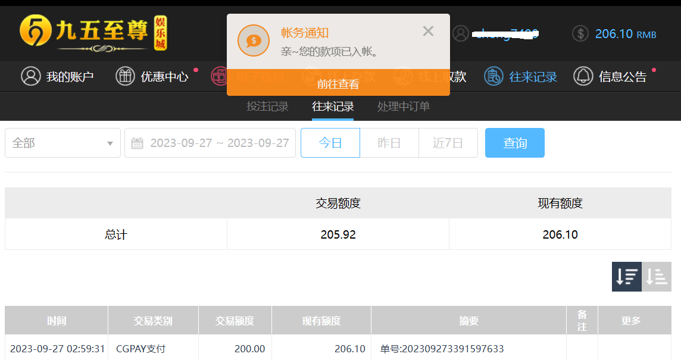Click the blue 查询 button
Viewport: 681px width, 360px height.
tap(515, 143)
